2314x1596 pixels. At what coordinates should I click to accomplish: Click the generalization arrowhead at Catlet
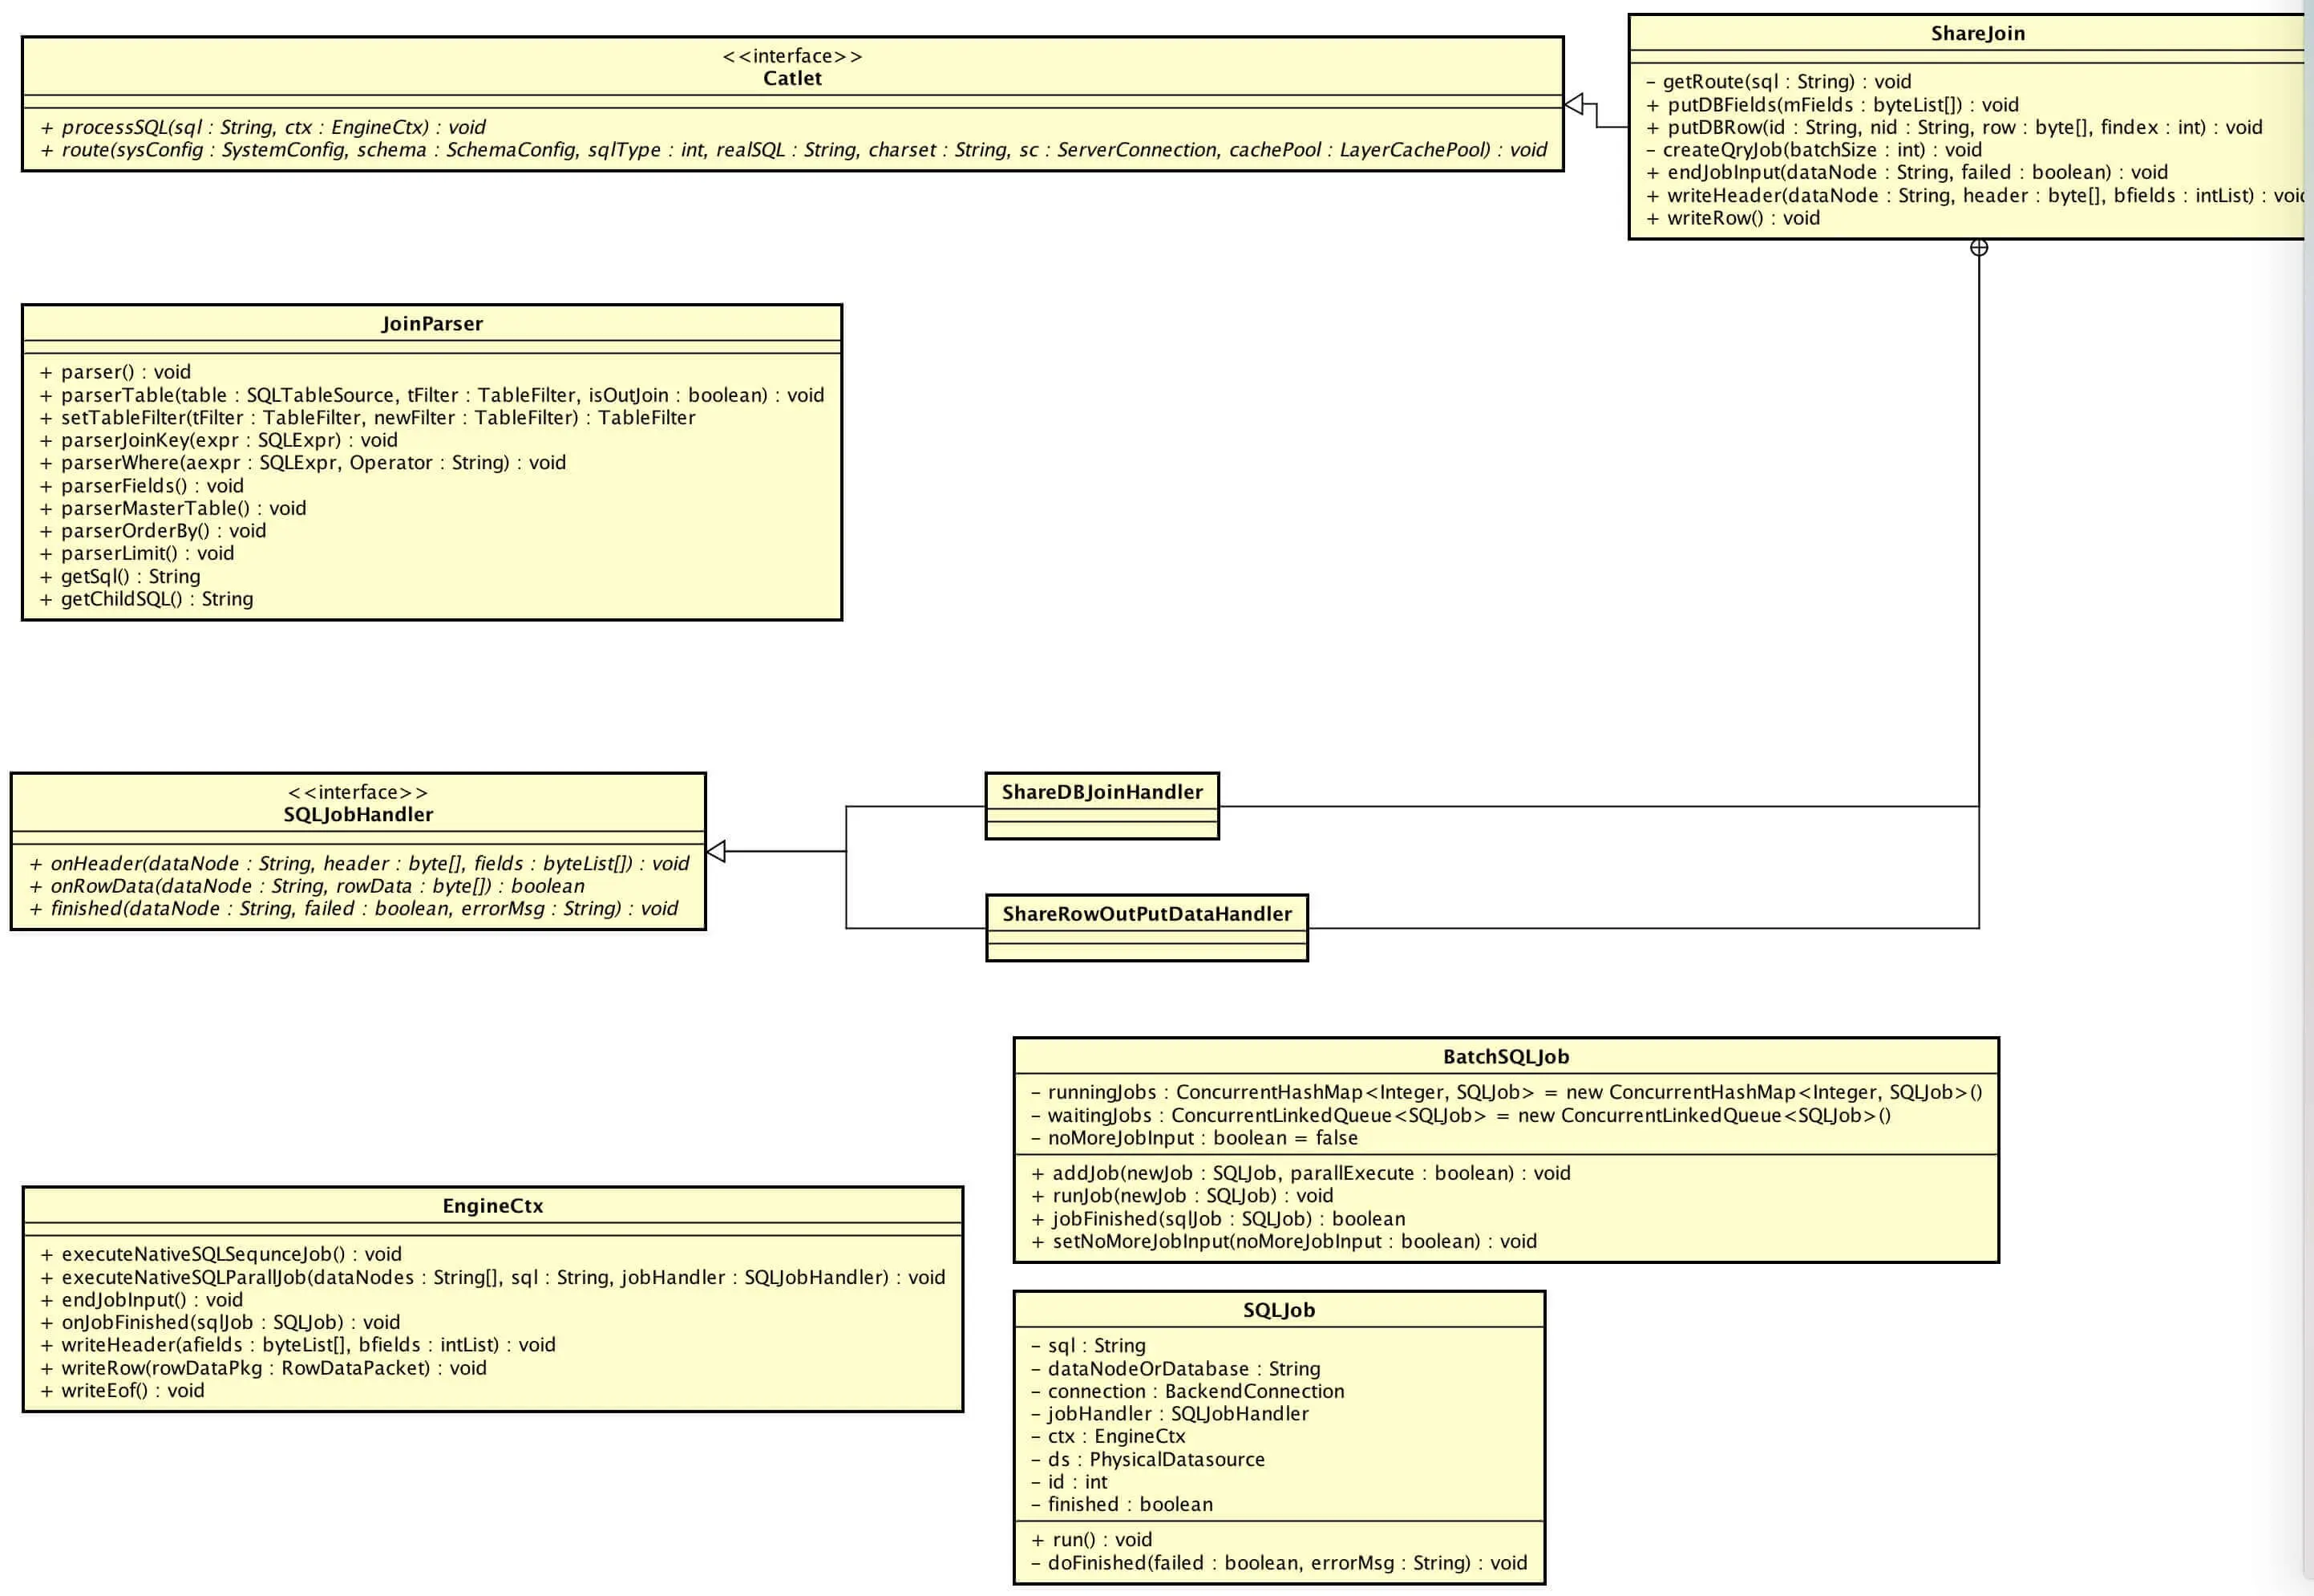click(1574, 104)
